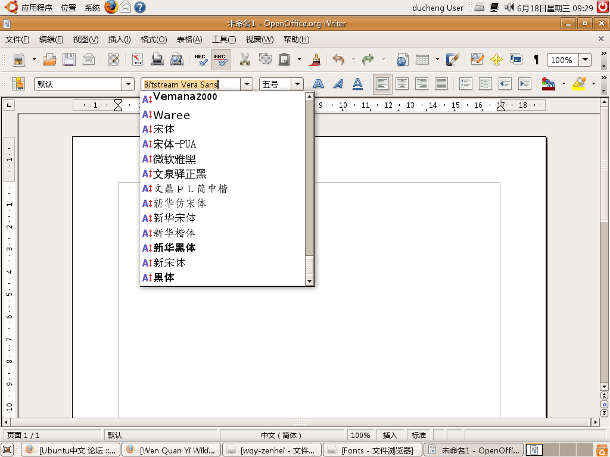Open Styles and Formatting window icon
This screenshot has height=457, width=610.
coord(18,84)
